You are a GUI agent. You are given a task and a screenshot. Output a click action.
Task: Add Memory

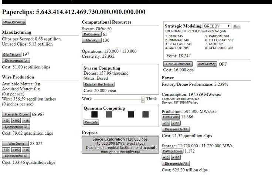click(x=92, y=40)
